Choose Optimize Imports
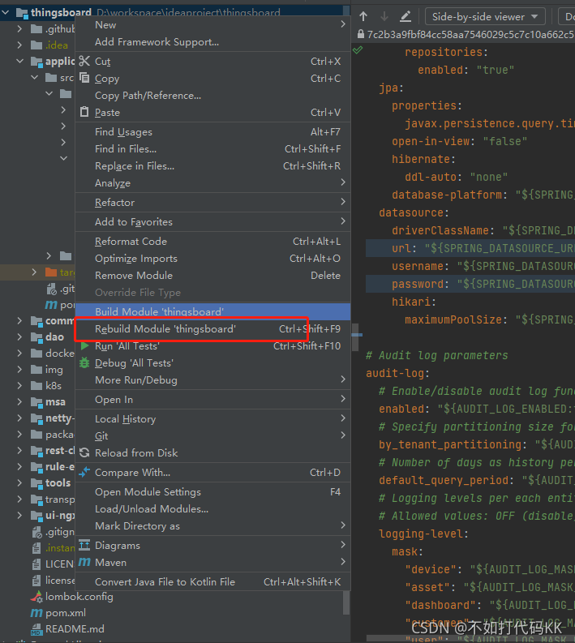This screenshot has width=575, height=643. (212, 259)
